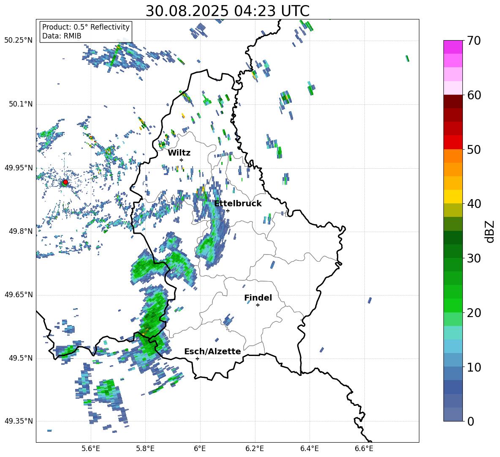Click the 10 colorbar tick label
Image resolution: width=500 pixels, height=457 pixels.
474,367
